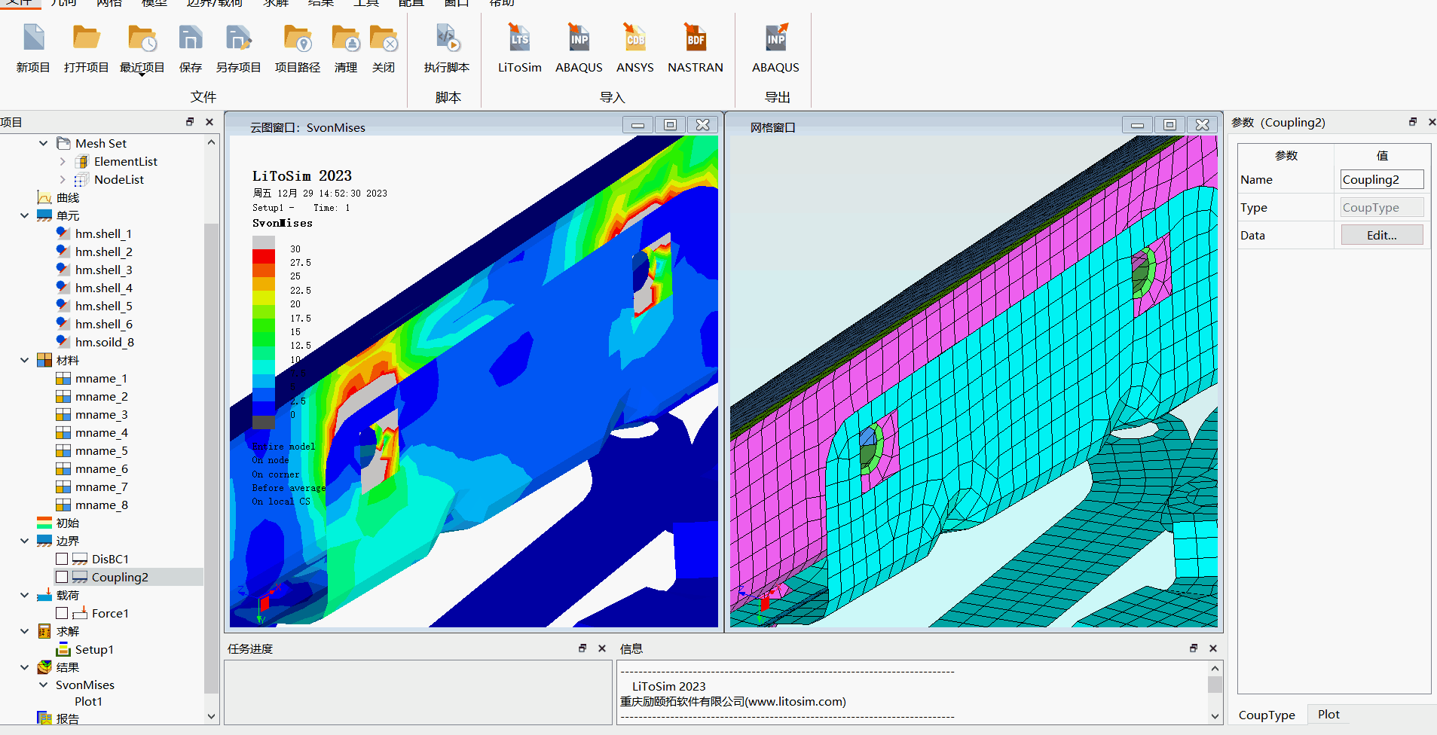The height and width of the screenshot is (735, 1437).
Task: Collapse the SvonMises result node
Action: click(x=43, y=685)
